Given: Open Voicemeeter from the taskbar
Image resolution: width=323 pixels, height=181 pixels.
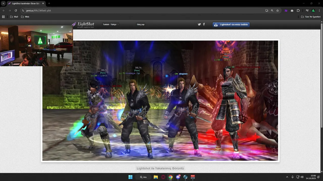Looking at the screenshot, I should coord(193,177).
